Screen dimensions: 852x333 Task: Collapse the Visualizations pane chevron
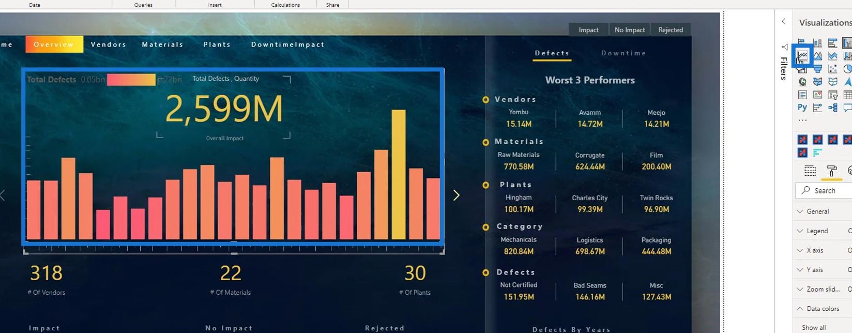point(784,22)
